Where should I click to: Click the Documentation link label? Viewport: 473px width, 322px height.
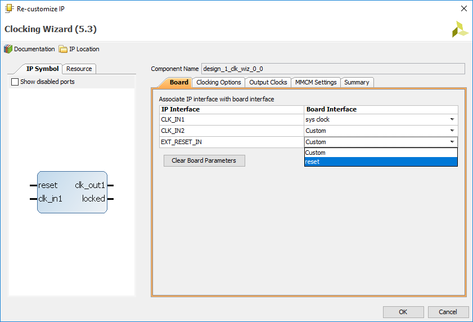[x=34, y=49]
